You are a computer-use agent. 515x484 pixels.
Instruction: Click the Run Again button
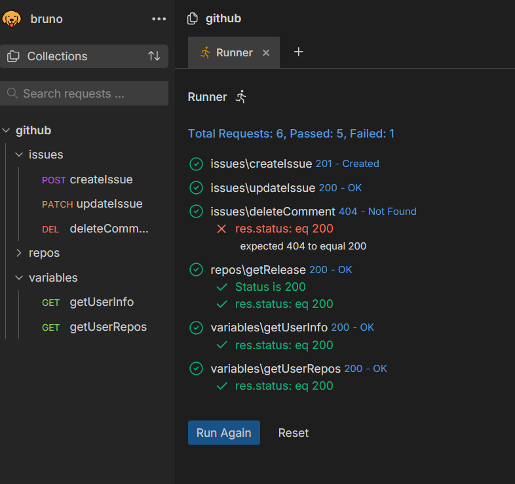coord(224,433)
